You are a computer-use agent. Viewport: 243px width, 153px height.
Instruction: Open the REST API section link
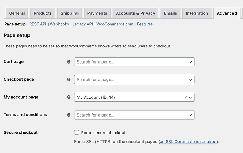pos(38,24)
